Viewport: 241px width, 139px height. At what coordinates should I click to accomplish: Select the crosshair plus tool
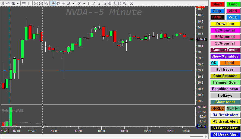63,3
